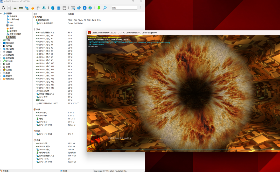Screen dimensions: 280x172
Task: Select the 传感器 tree item
Action: pyautogui.click(x=11, y=37)
